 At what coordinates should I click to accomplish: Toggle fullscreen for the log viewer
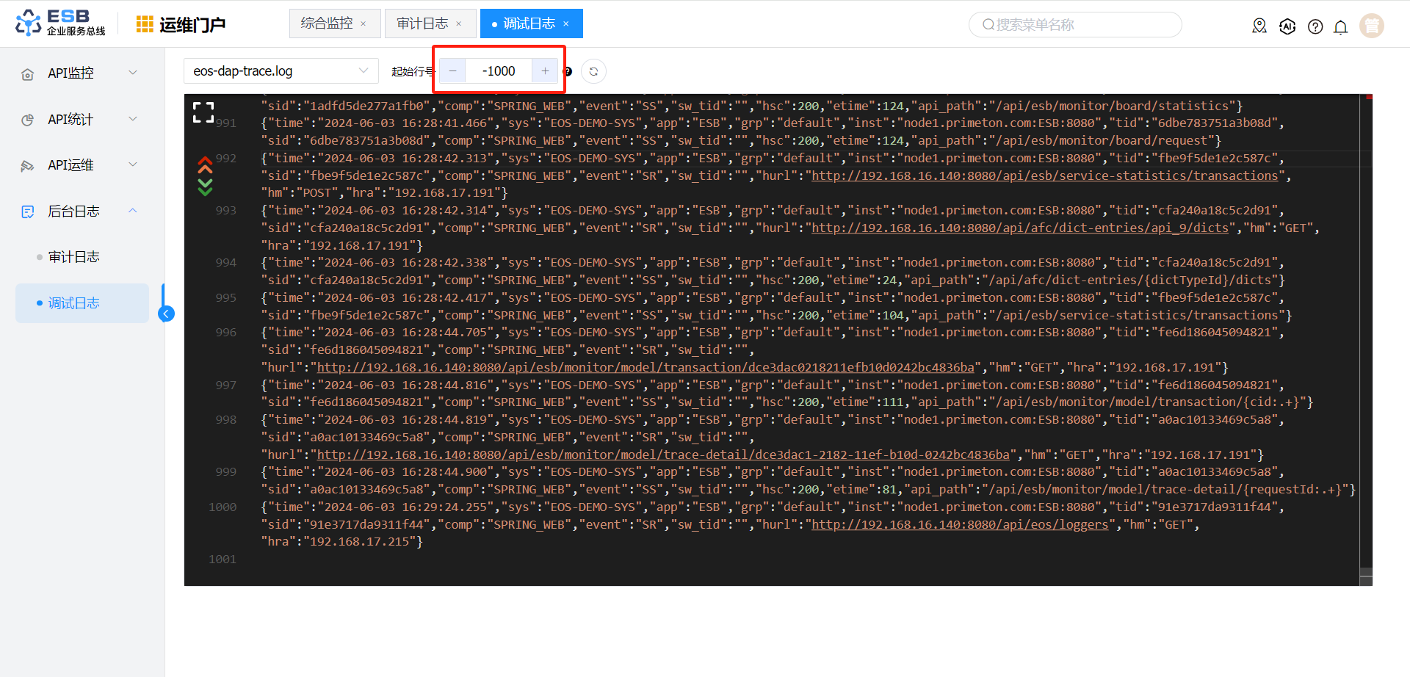(203, 112)
